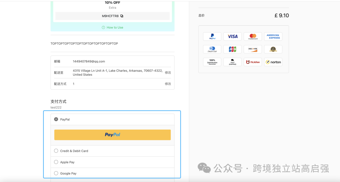Click the address 4315 Village Ln text
340x182 pixels.
coord(118,72)
